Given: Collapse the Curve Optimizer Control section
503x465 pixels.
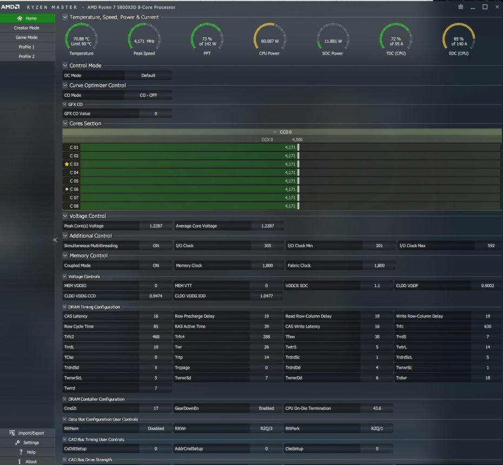Looking at the screenshot, I should tap(65, 85).
